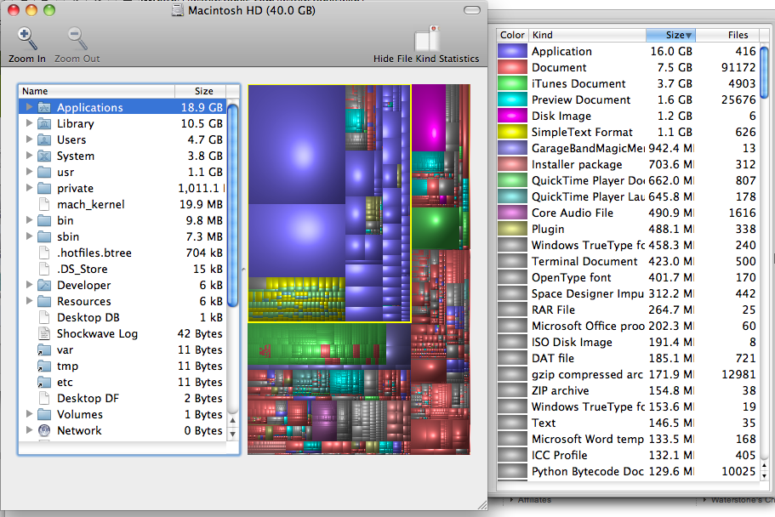This screenshot has width=775, height=517.
Task: Sort statistics by Size column header
Action: pos(671,35)
